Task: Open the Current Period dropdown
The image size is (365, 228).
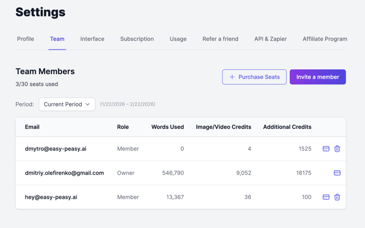Action: (x=67, y=104)
